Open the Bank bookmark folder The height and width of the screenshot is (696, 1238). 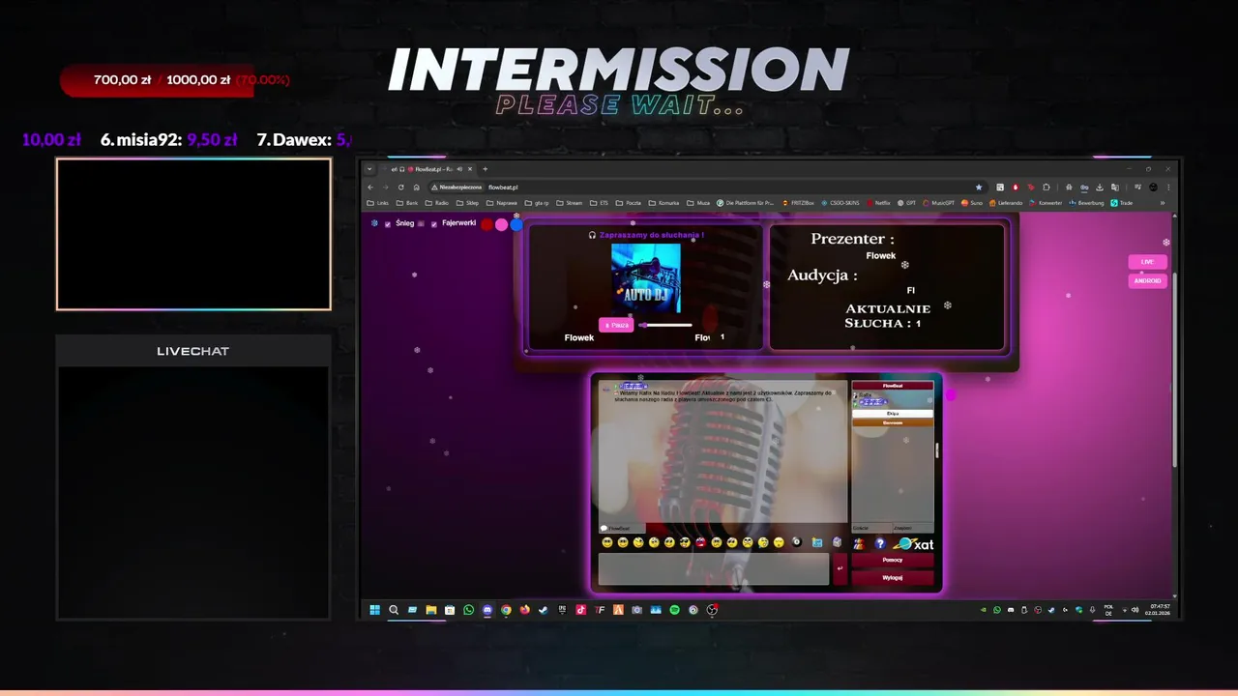tap(406, 203)
